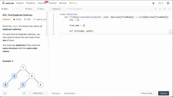
Task: Click the panel divider drag handle
Action: 48,45
